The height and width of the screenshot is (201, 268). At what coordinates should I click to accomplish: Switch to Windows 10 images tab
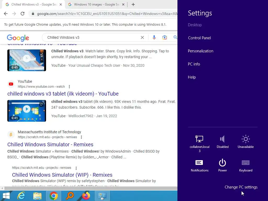(96, 5)
